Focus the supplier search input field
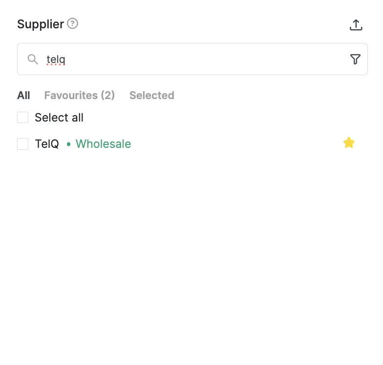The image size is (383, 365). pos(192,59)
